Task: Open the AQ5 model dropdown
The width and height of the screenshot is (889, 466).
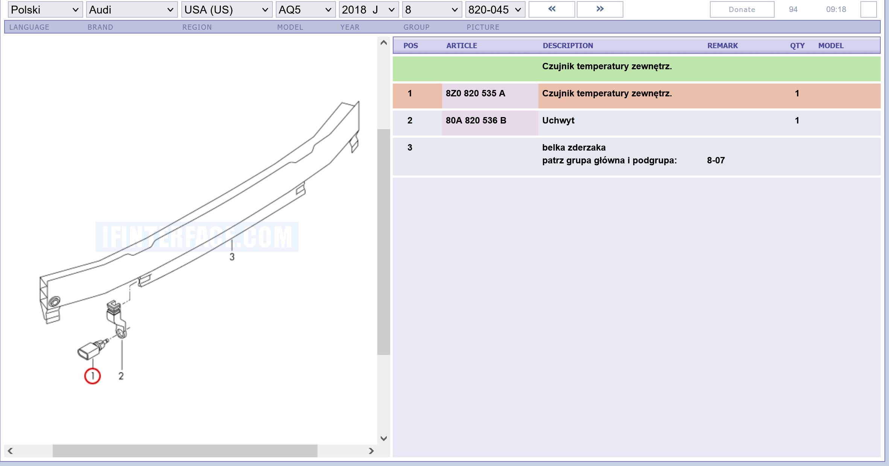Action: tap(305, 10)
